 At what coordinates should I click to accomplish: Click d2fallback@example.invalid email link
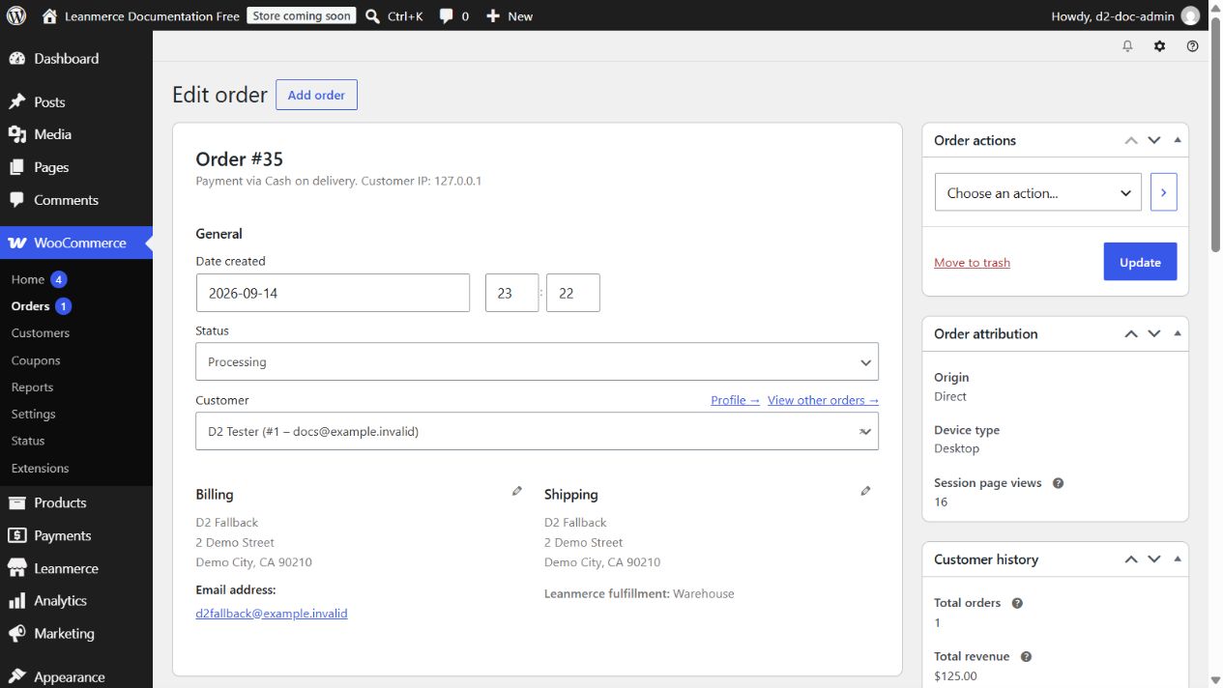pos(272,613)
